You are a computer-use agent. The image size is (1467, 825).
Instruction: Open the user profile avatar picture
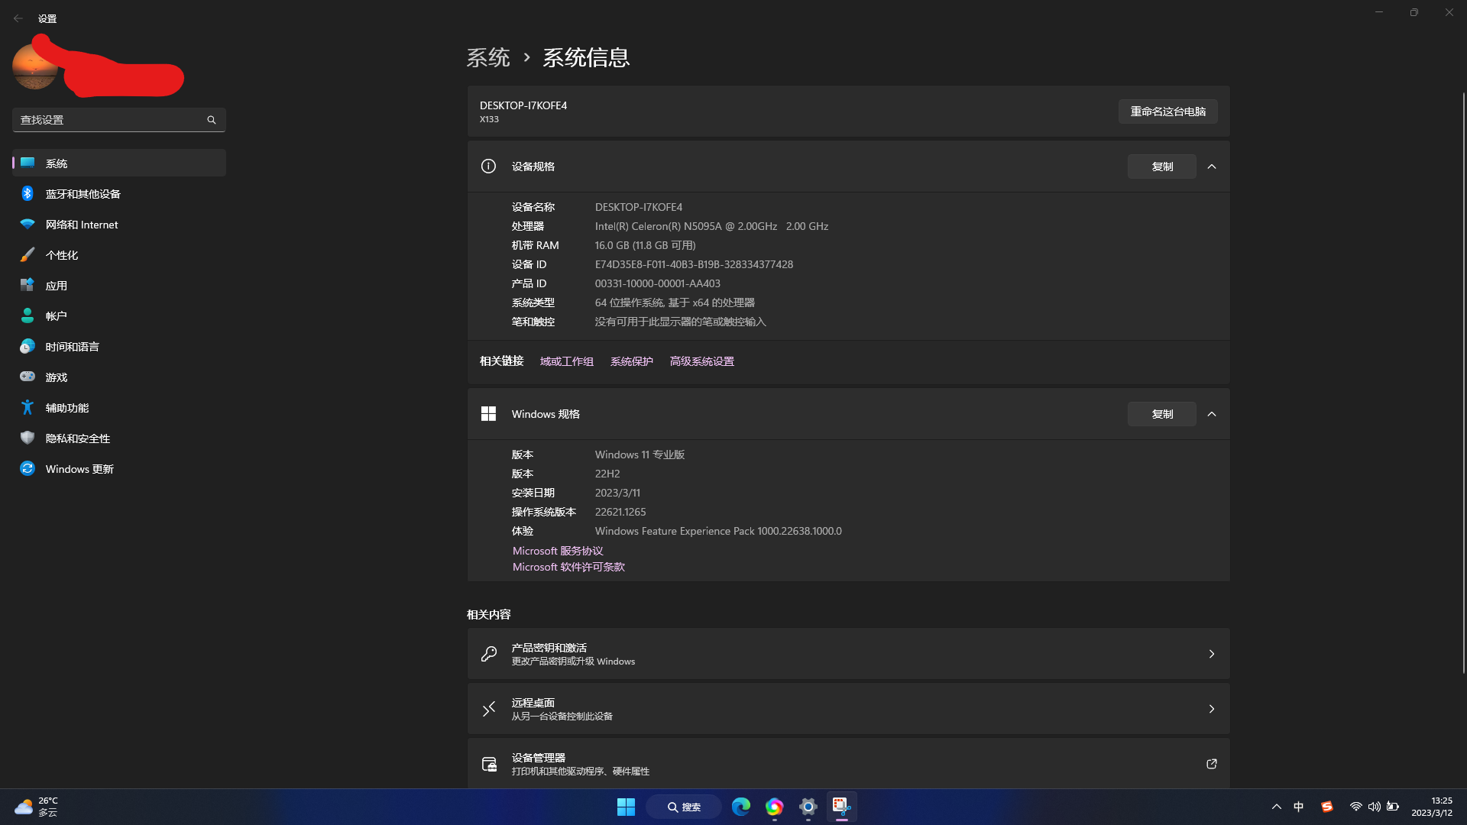click(x=34, y=66)
